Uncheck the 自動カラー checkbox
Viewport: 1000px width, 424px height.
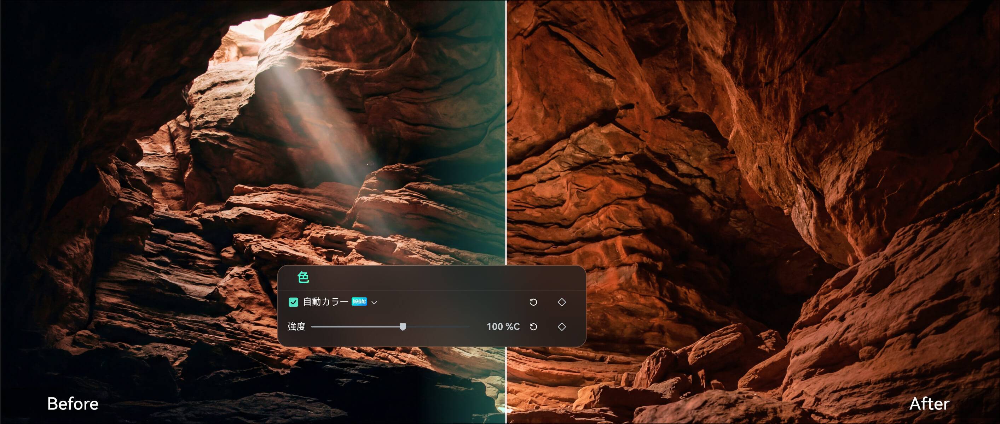294,302
